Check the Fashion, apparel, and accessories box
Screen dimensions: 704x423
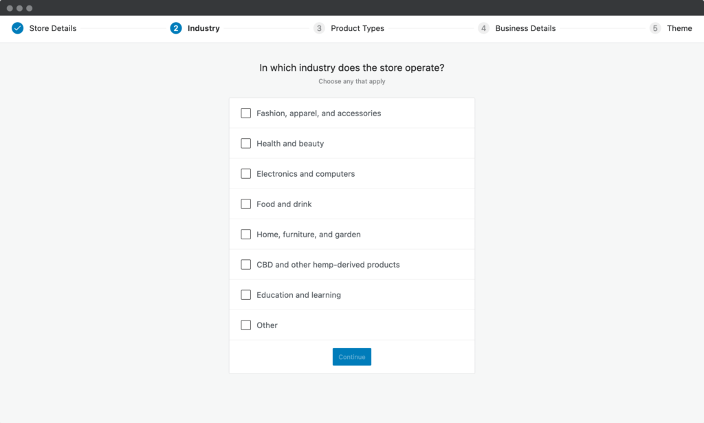coord(246,113)
